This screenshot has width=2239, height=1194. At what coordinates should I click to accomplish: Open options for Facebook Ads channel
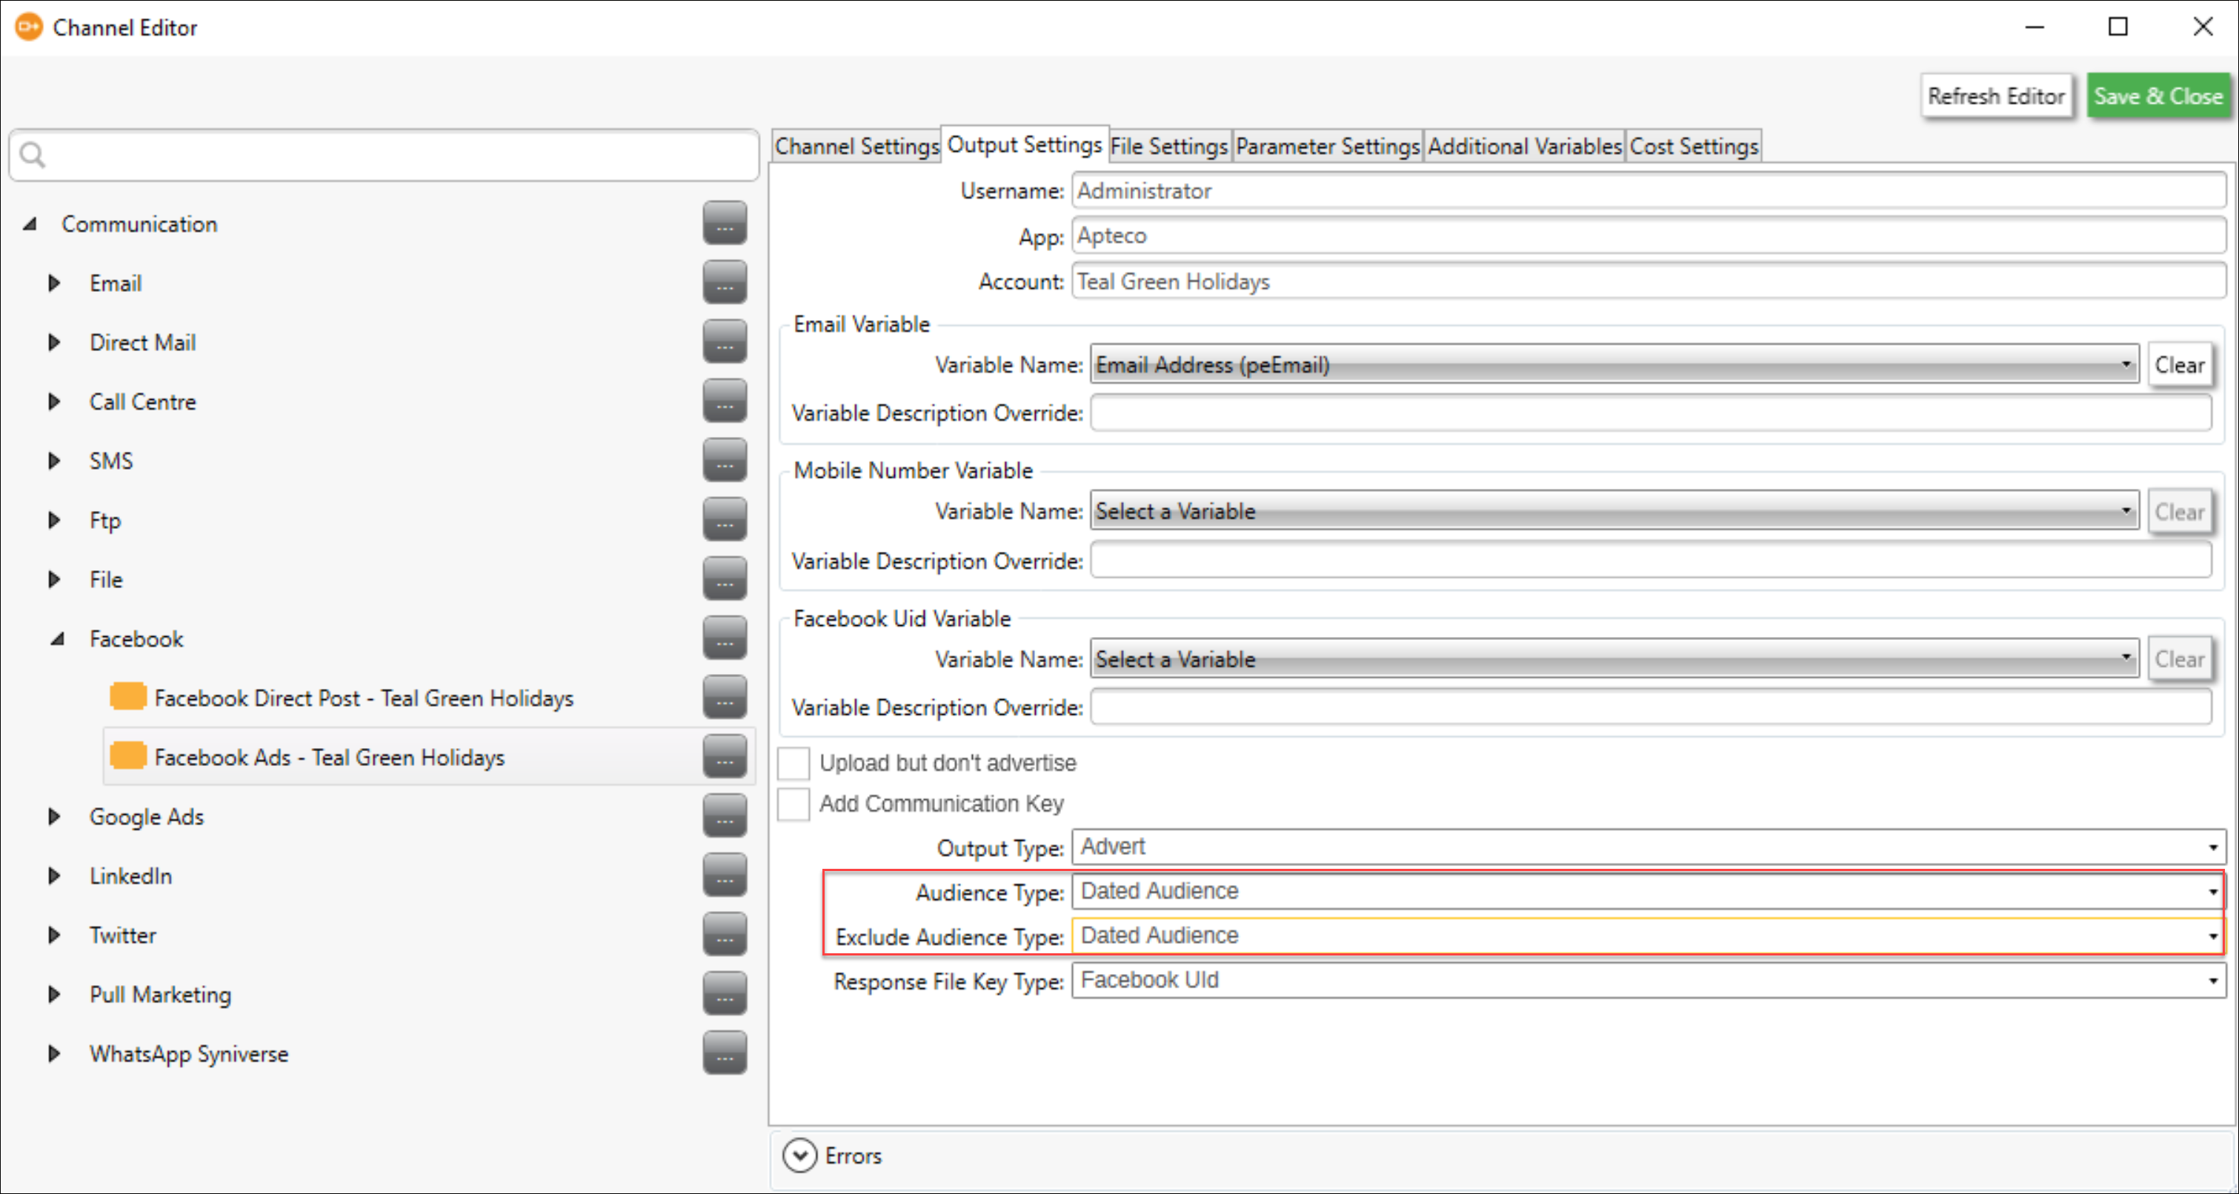click(725, 757)
